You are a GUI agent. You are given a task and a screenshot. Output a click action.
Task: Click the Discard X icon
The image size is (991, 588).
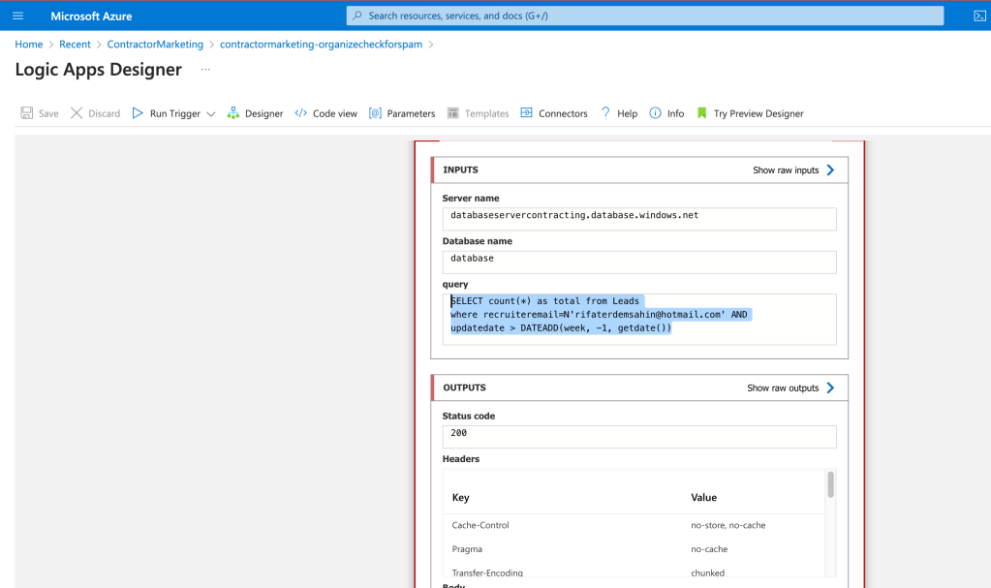click(77, 113)
